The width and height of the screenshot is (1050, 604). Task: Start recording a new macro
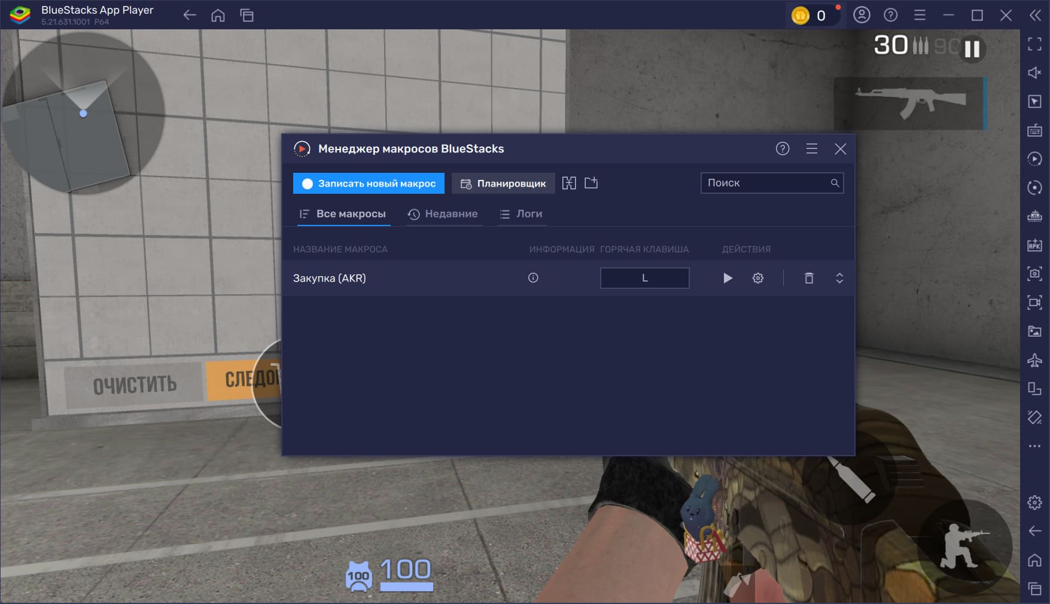[369, 183]
